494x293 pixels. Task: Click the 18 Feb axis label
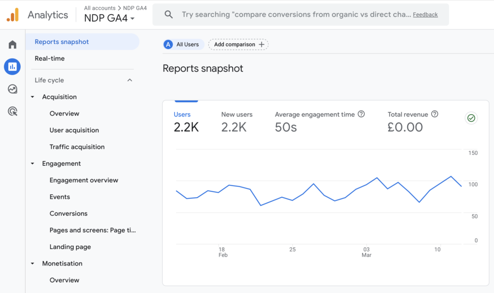(x=222, y=252)
